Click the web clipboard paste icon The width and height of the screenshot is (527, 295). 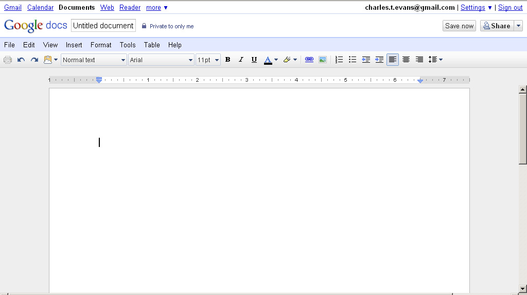coord(48,60)
